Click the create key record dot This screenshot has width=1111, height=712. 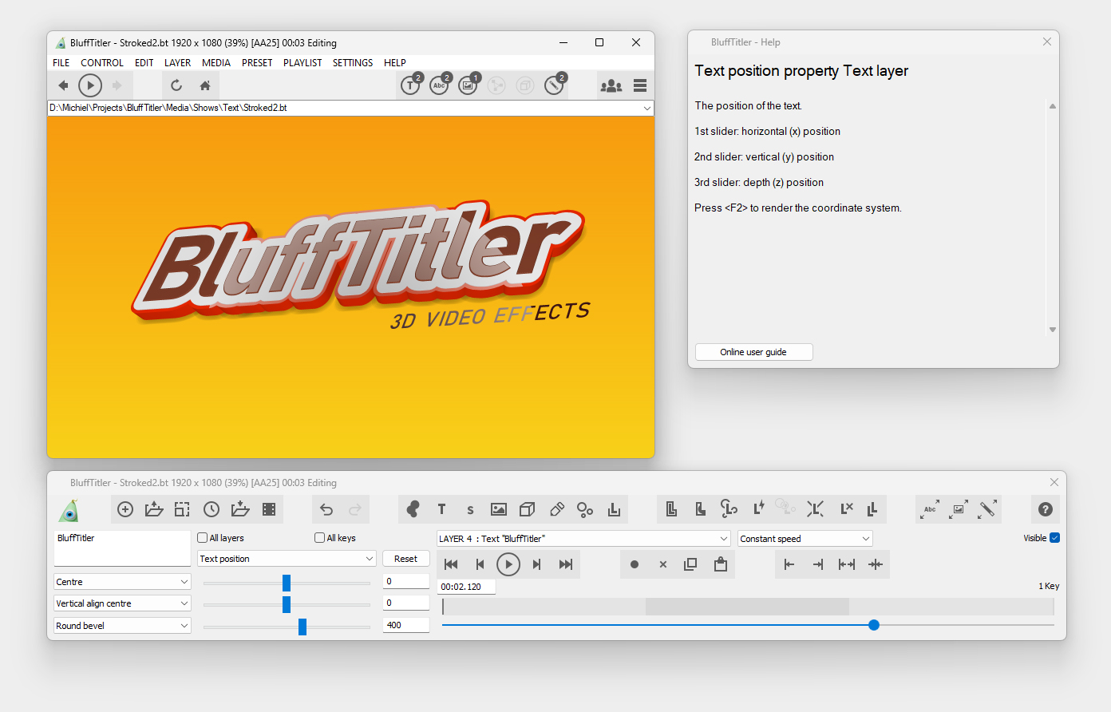point(635,564)
